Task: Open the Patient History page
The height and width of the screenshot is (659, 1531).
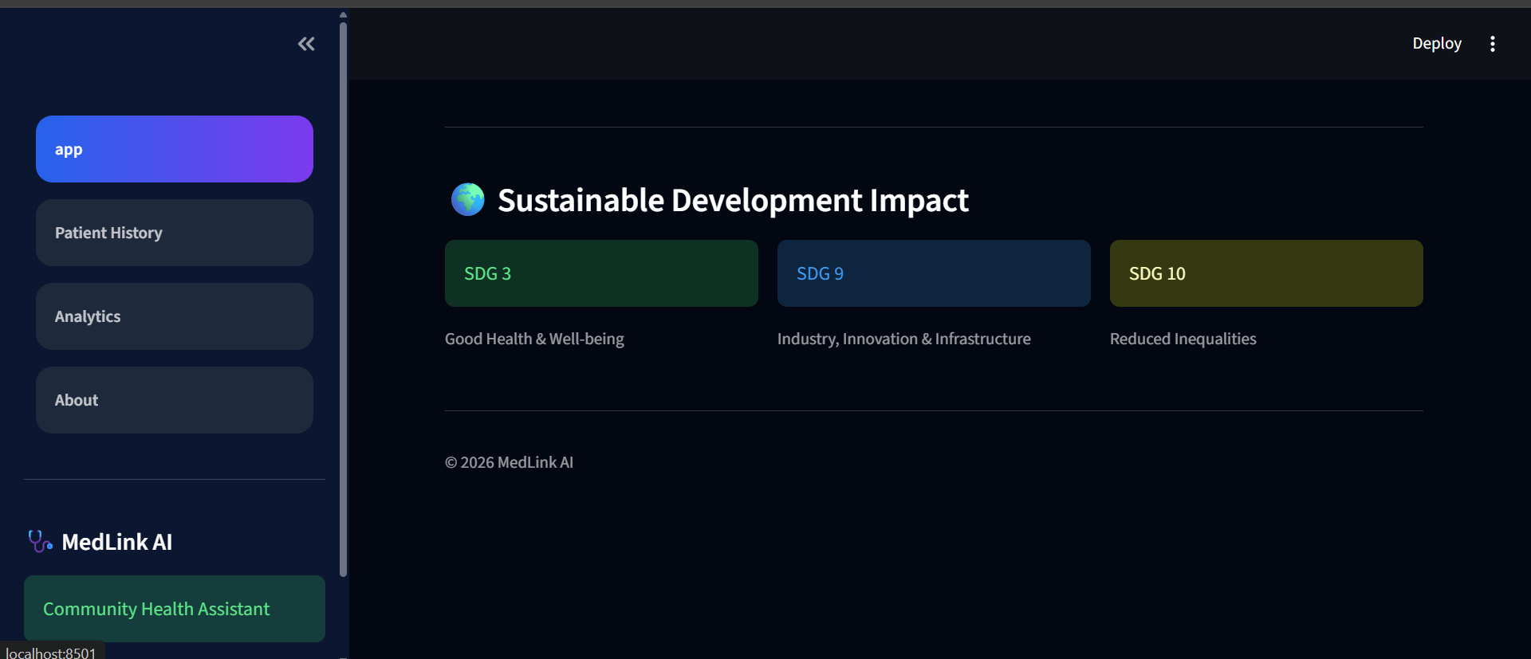Action: [x=175, y=233]
